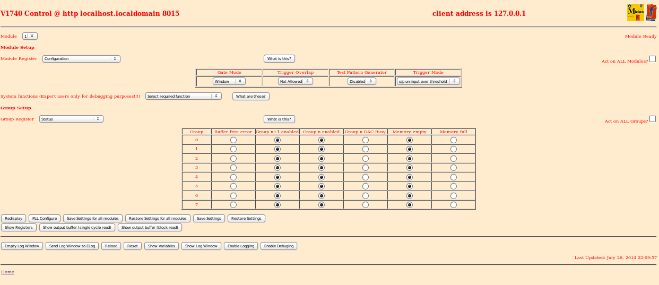The width and height of the screenshot is (659, 285).
Task: Select Memory full radio for group 3
Action: (453, 168)
